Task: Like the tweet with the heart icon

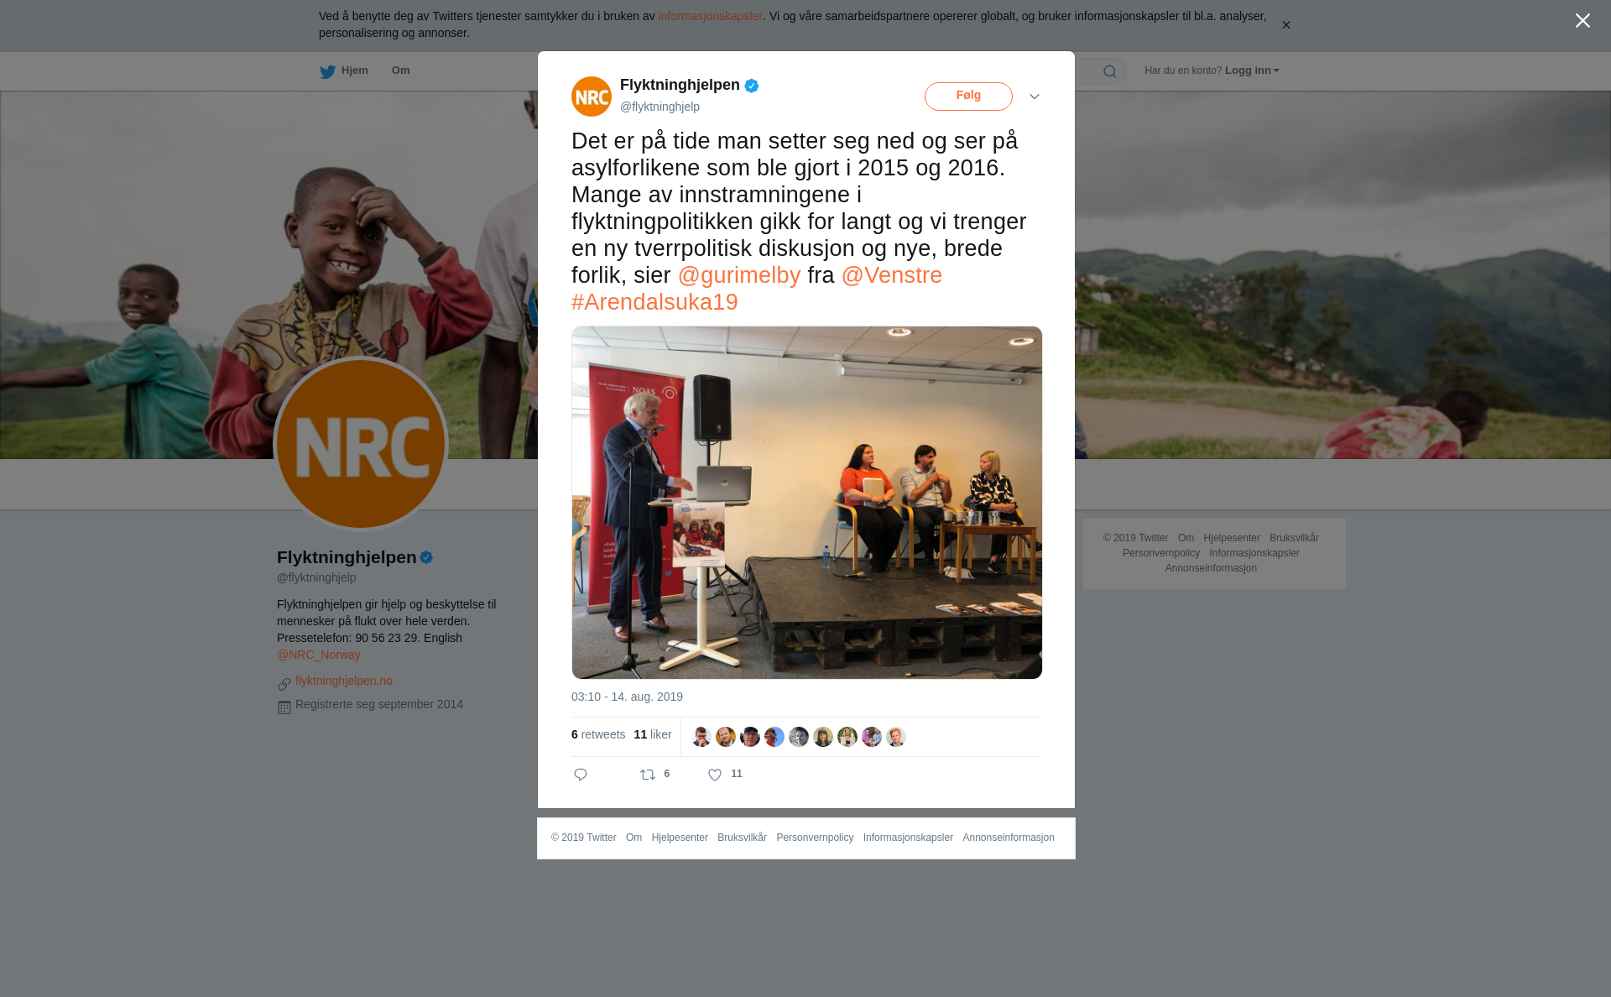Action: pyautogui.click(x=715, y=775)
